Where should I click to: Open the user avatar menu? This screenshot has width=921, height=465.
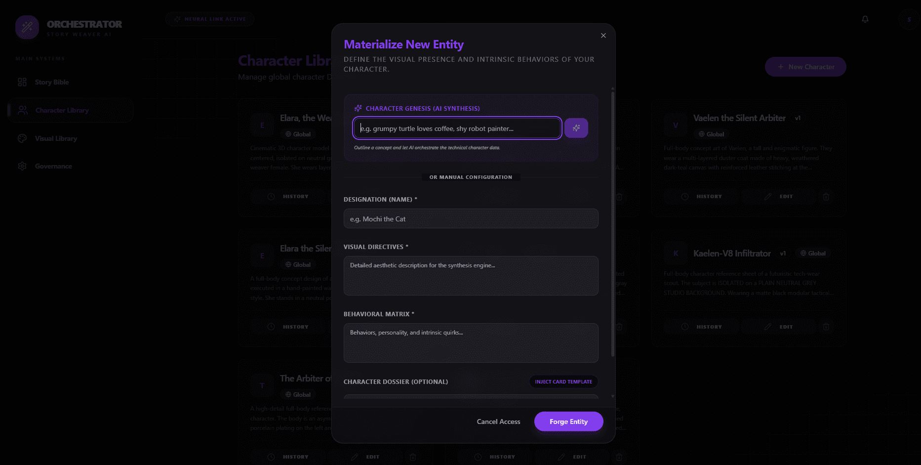[x=909, y=20]
